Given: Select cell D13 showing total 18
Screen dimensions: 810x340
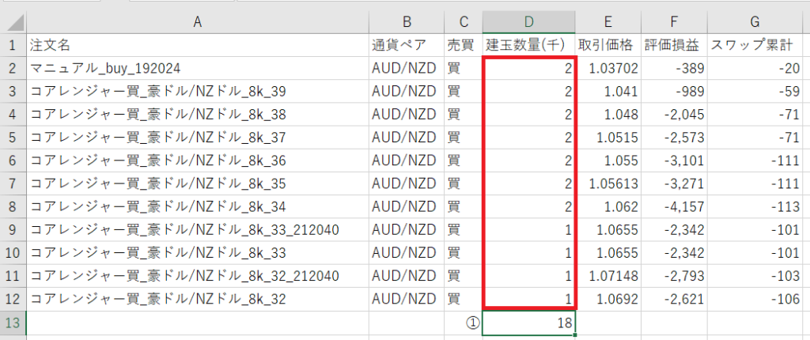Looking at the screenshot, I should point(528,323).
